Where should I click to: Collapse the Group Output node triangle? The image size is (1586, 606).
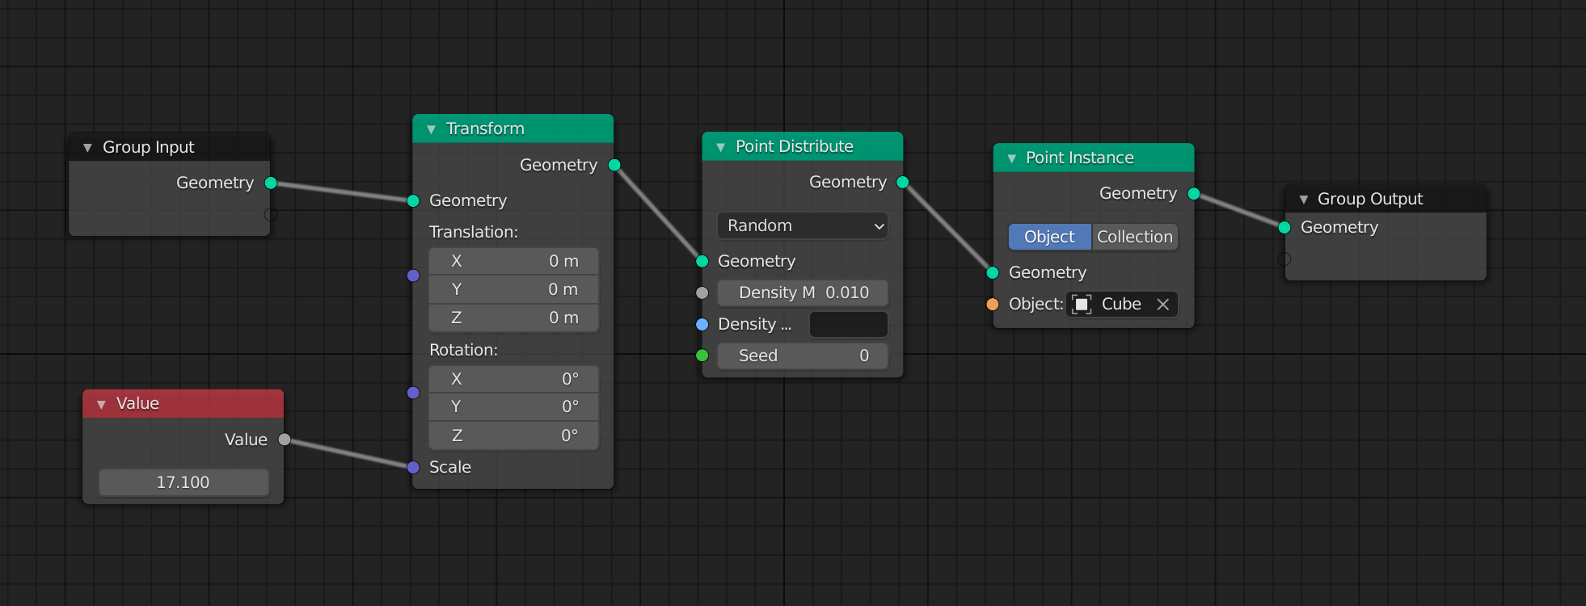1303,200
